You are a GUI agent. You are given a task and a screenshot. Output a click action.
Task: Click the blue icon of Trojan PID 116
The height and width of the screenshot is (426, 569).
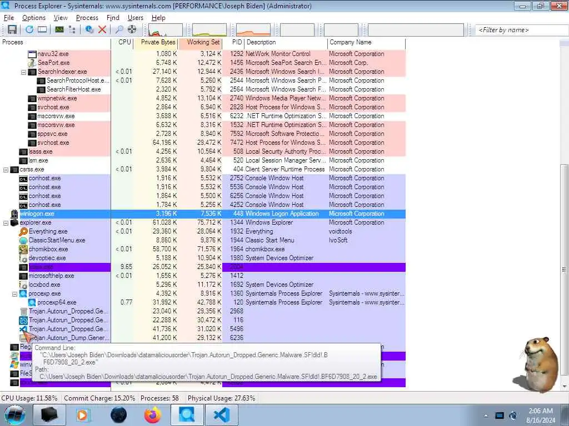pos(23,320)
